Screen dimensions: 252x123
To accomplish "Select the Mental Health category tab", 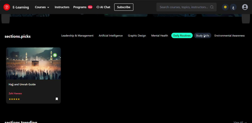I will tap(160, 36).
